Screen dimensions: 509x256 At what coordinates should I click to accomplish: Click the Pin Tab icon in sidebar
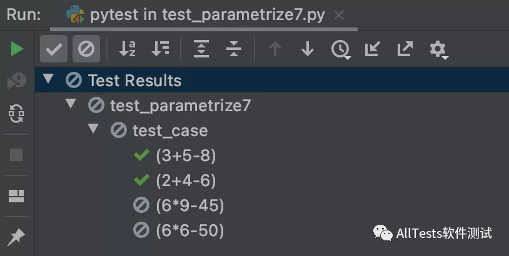click(17, 236)
